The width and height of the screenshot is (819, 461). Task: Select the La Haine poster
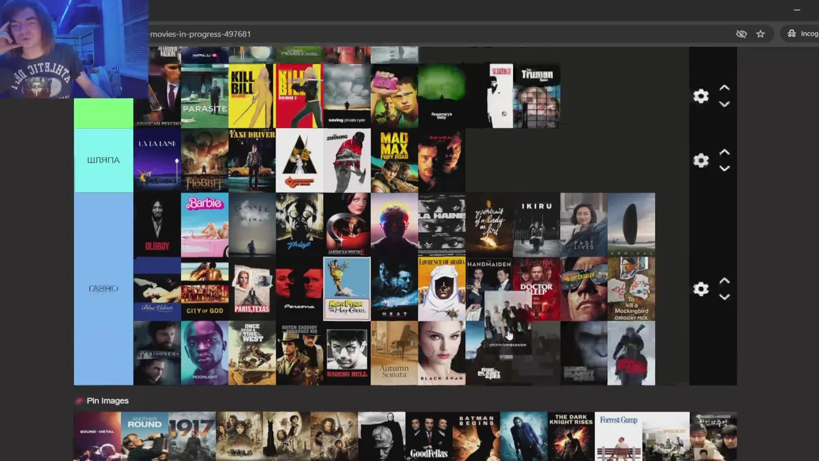(441, 225)
